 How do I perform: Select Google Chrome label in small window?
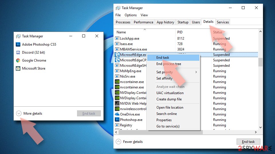click(34, 60)
